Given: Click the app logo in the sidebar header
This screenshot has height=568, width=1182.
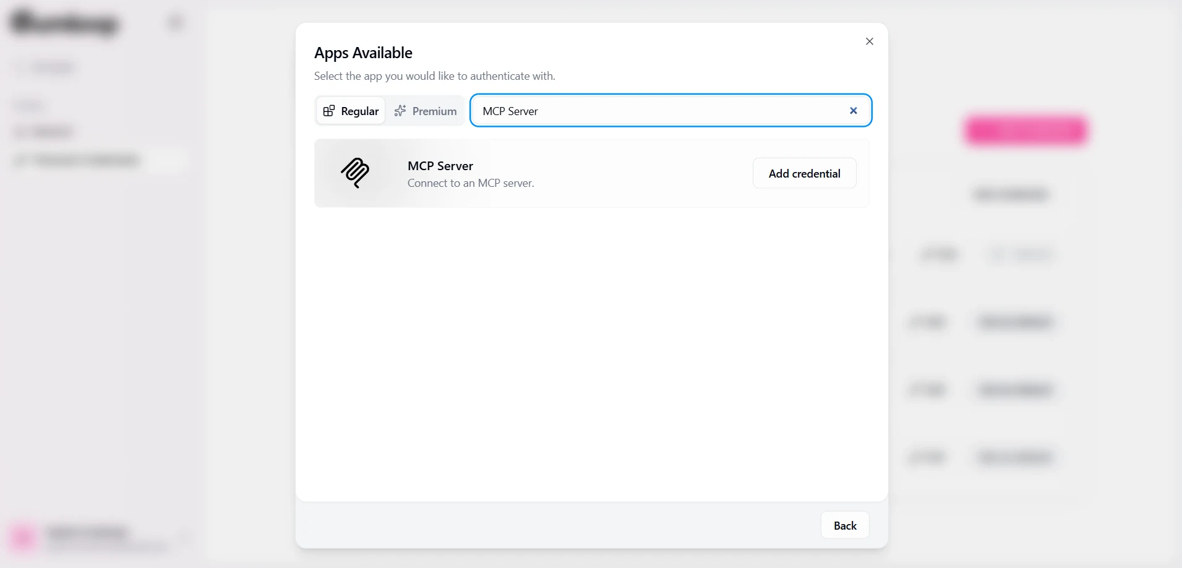Looking at the screenshot, I should click(x=64, y=24).
